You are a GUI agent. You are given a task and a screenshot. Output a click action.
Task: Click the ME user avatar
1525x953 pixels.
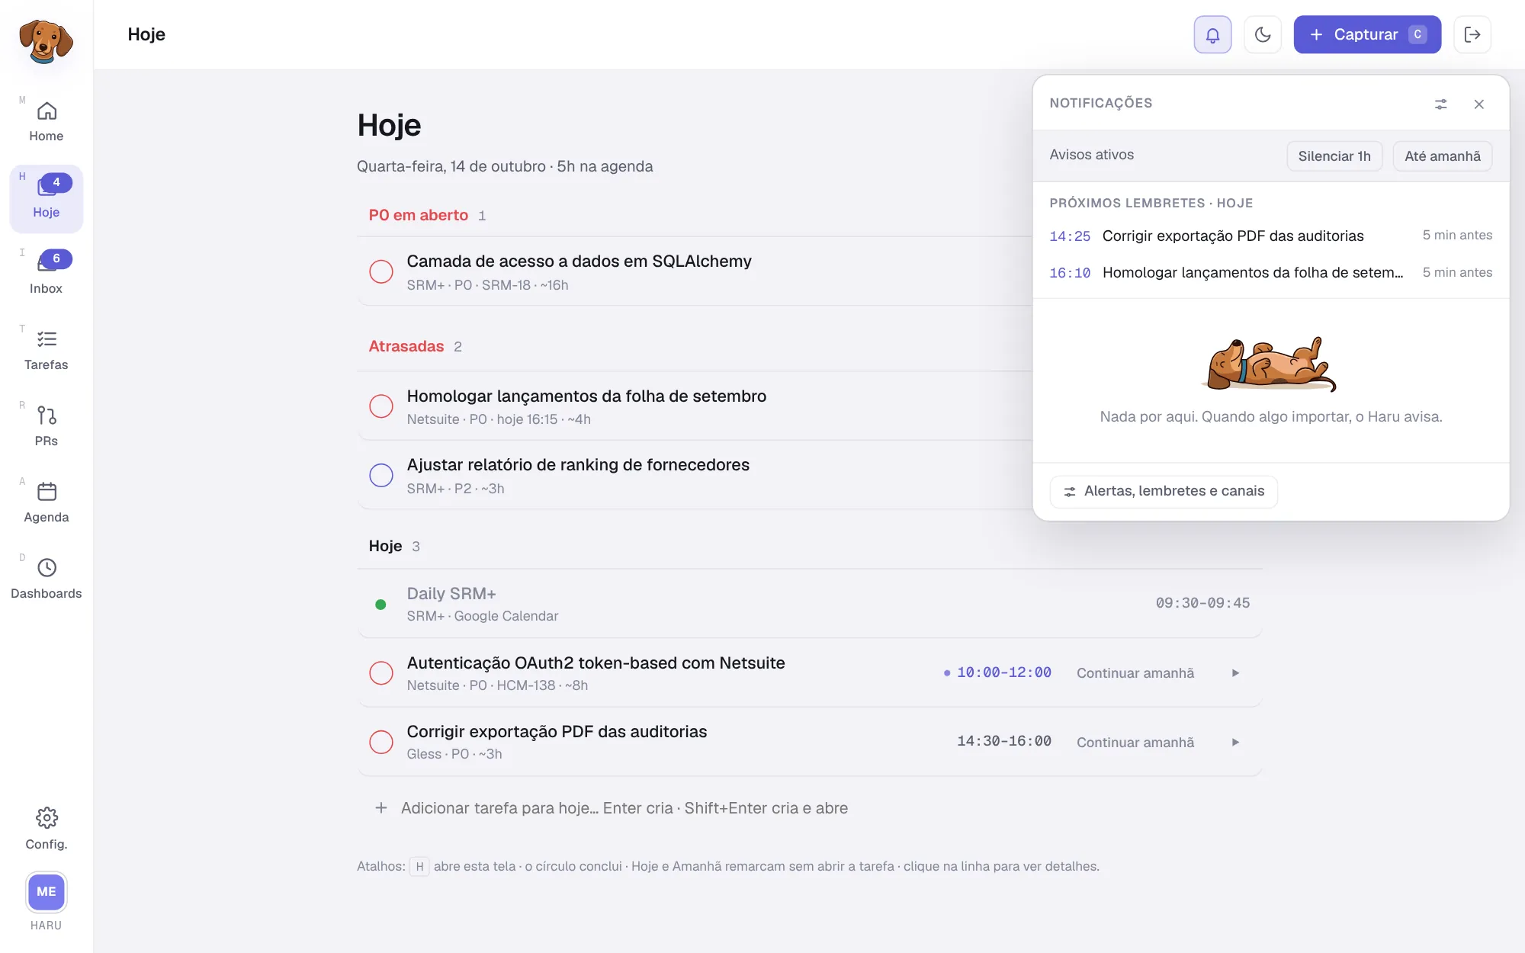47,891
